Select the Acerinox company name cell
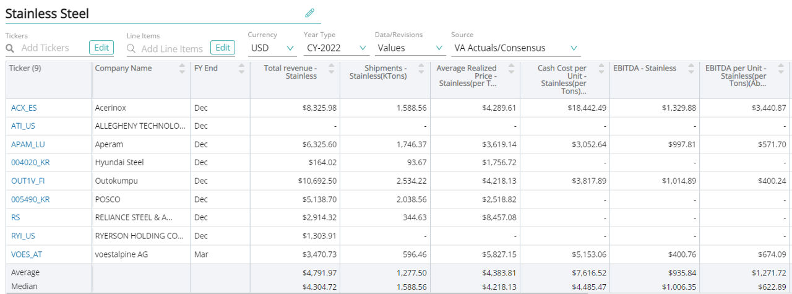Image resolution: width=792 pixels, height=294 pixels. coord(141,108)
